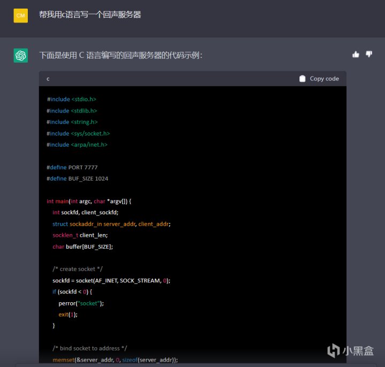
Task: Click the green ChatGPT logo avatar
Action: [21, 55]
